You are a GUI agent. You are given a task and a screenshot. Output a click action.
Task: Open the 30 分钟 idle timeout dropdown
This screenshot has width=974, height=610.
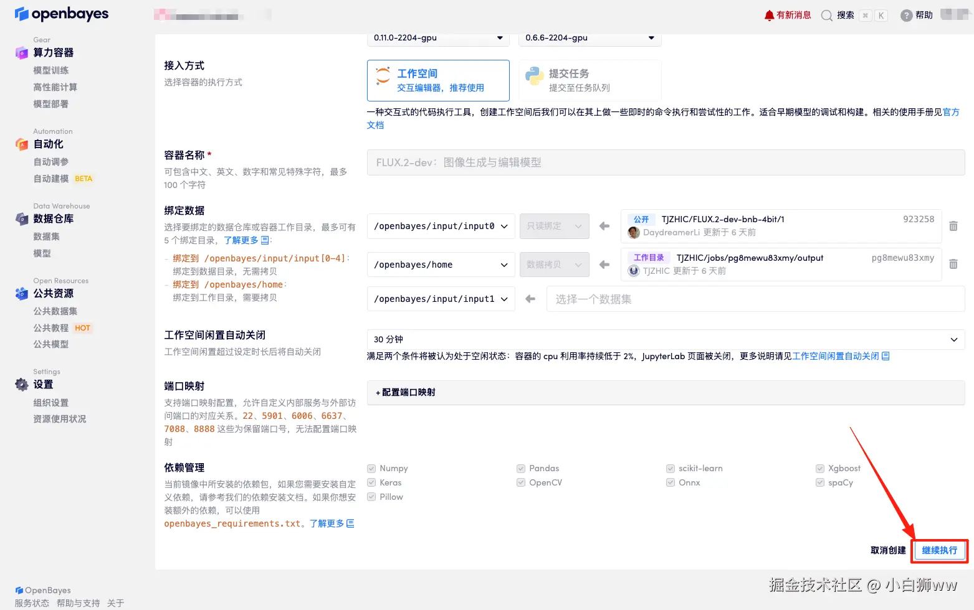point(666,339)
